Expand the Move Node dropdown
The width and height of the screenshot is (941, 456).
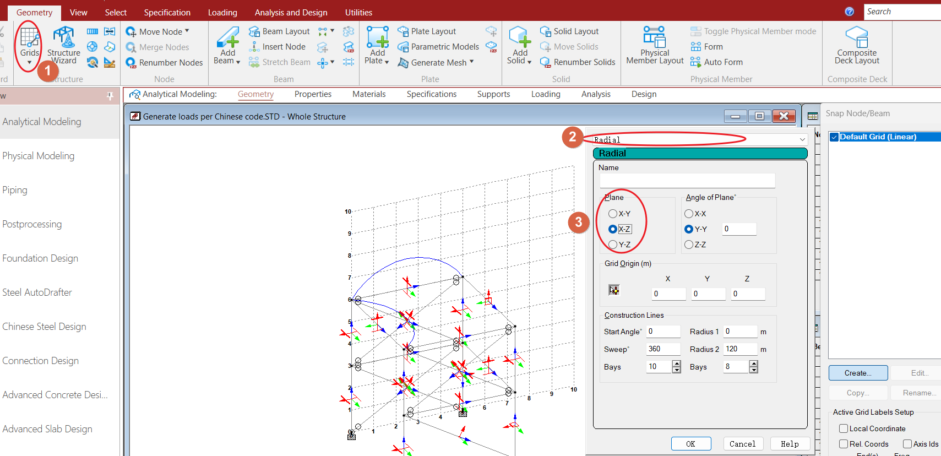point(187,31)
